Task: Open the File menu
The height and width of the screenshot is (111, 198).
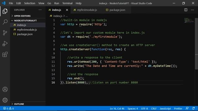Action: tap(11, 3)
